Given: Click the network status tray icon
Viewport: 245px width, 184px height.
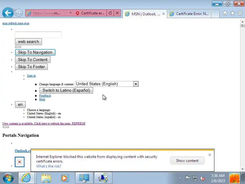Looking at the screenshot, I should [195, 178].
